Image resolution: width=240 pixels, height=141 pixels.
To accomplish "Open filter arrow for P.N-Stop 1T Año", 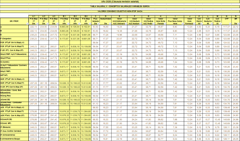I will (x=68, y=24).
